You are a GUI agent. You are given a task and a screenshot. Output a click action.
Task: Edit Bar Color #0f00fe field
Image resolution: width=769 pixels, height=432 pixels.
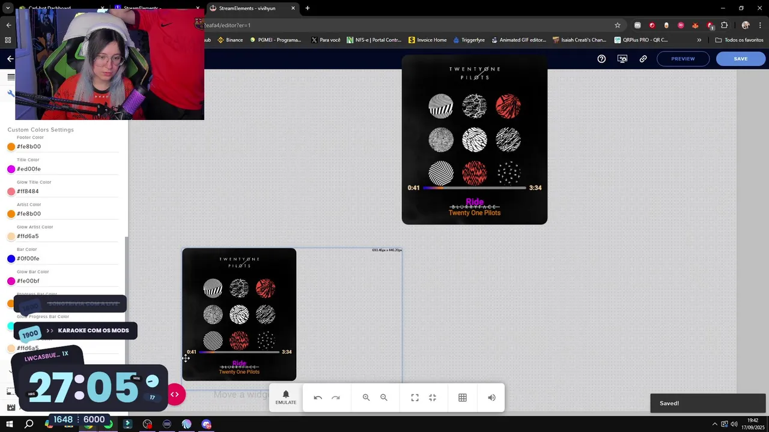coord(67,259)
